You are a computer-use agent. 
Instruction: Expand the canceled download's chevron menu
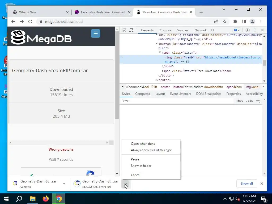click(x=64, y=184)
